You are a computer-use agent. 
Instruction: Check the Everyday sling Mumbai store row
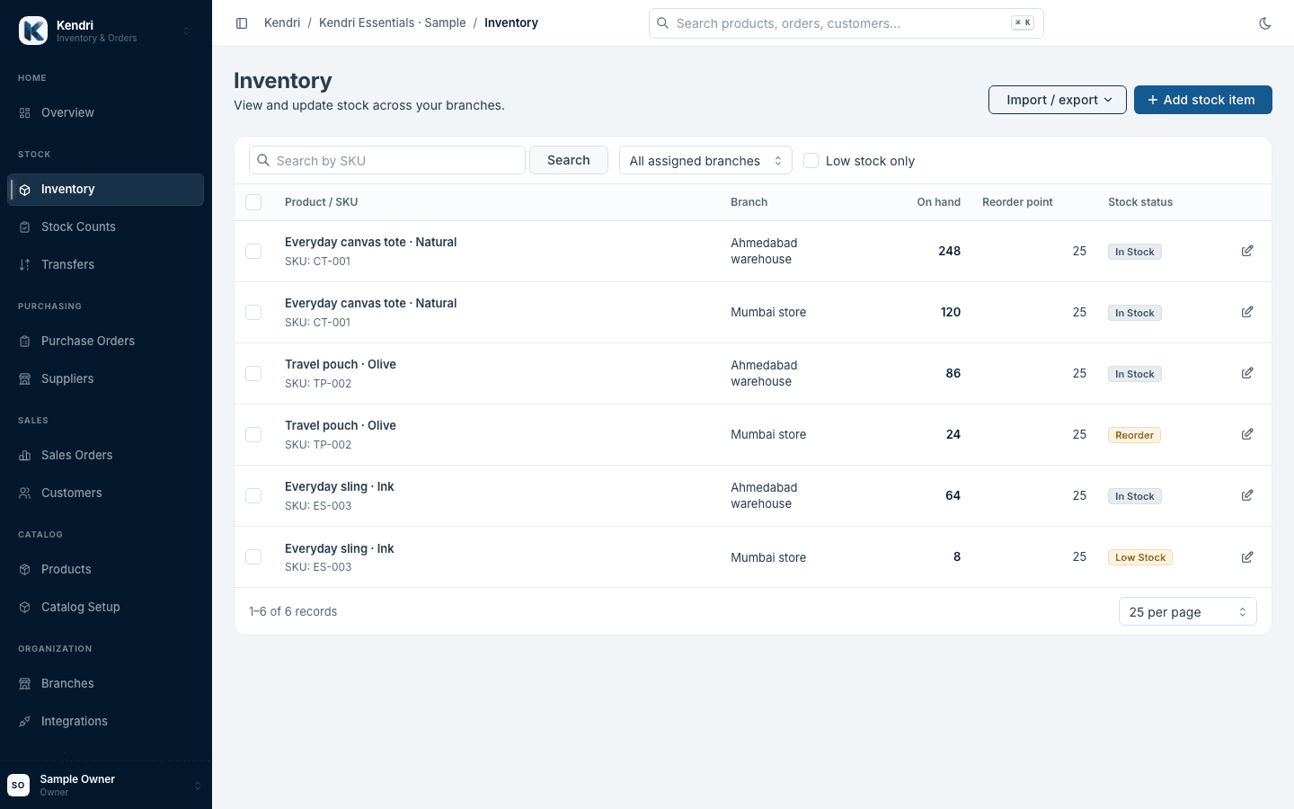coord(253,556)
